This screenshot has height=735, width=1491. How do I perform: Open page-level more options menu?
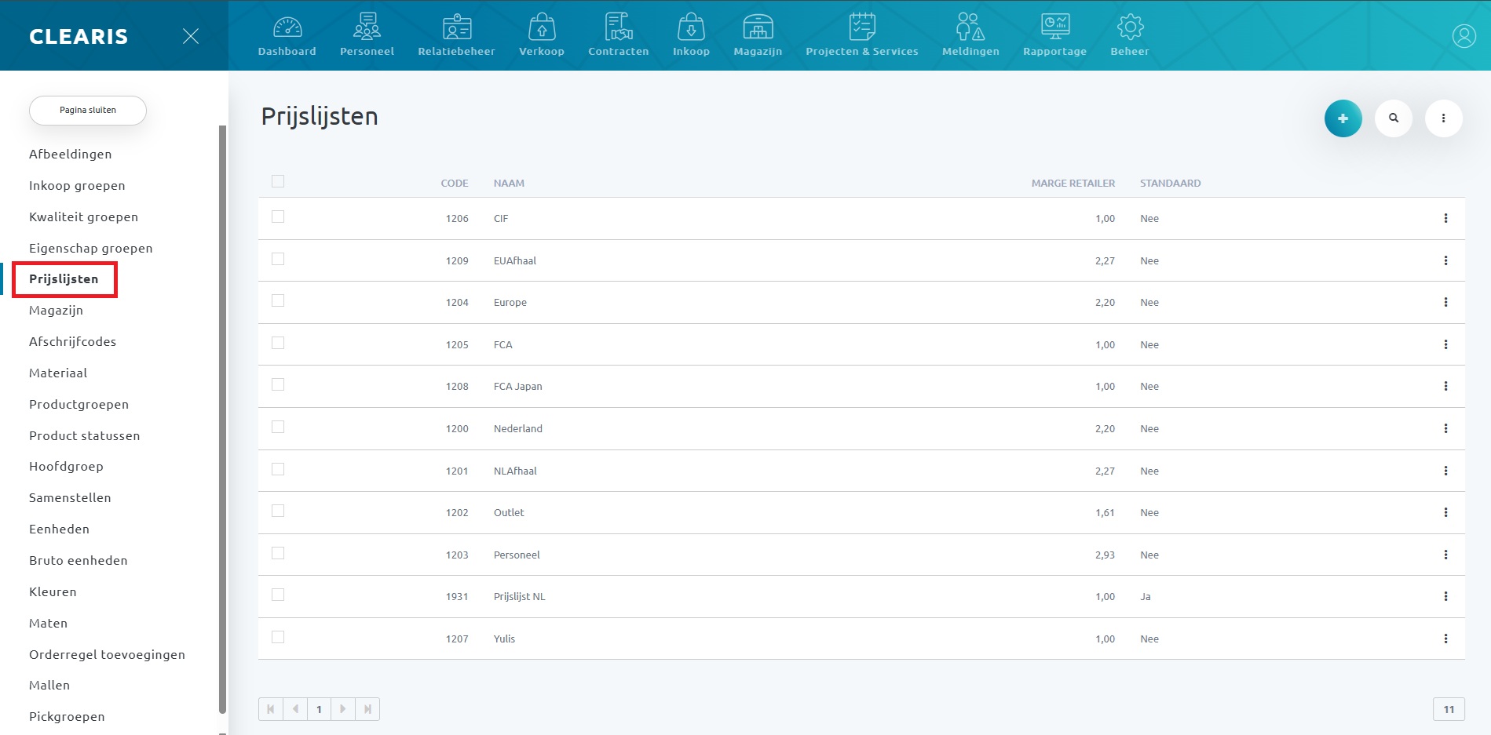1443,118
